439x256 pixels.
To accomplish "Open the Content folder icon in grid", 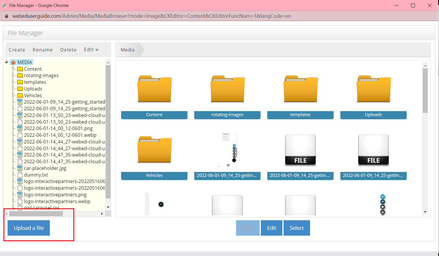I will point(154,89).
